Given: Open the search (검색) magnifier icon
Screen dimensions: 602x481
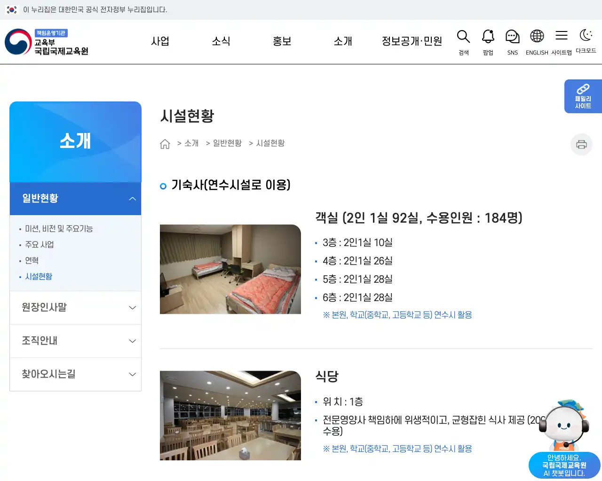Looking at the screenshot, I should [464, 42].
